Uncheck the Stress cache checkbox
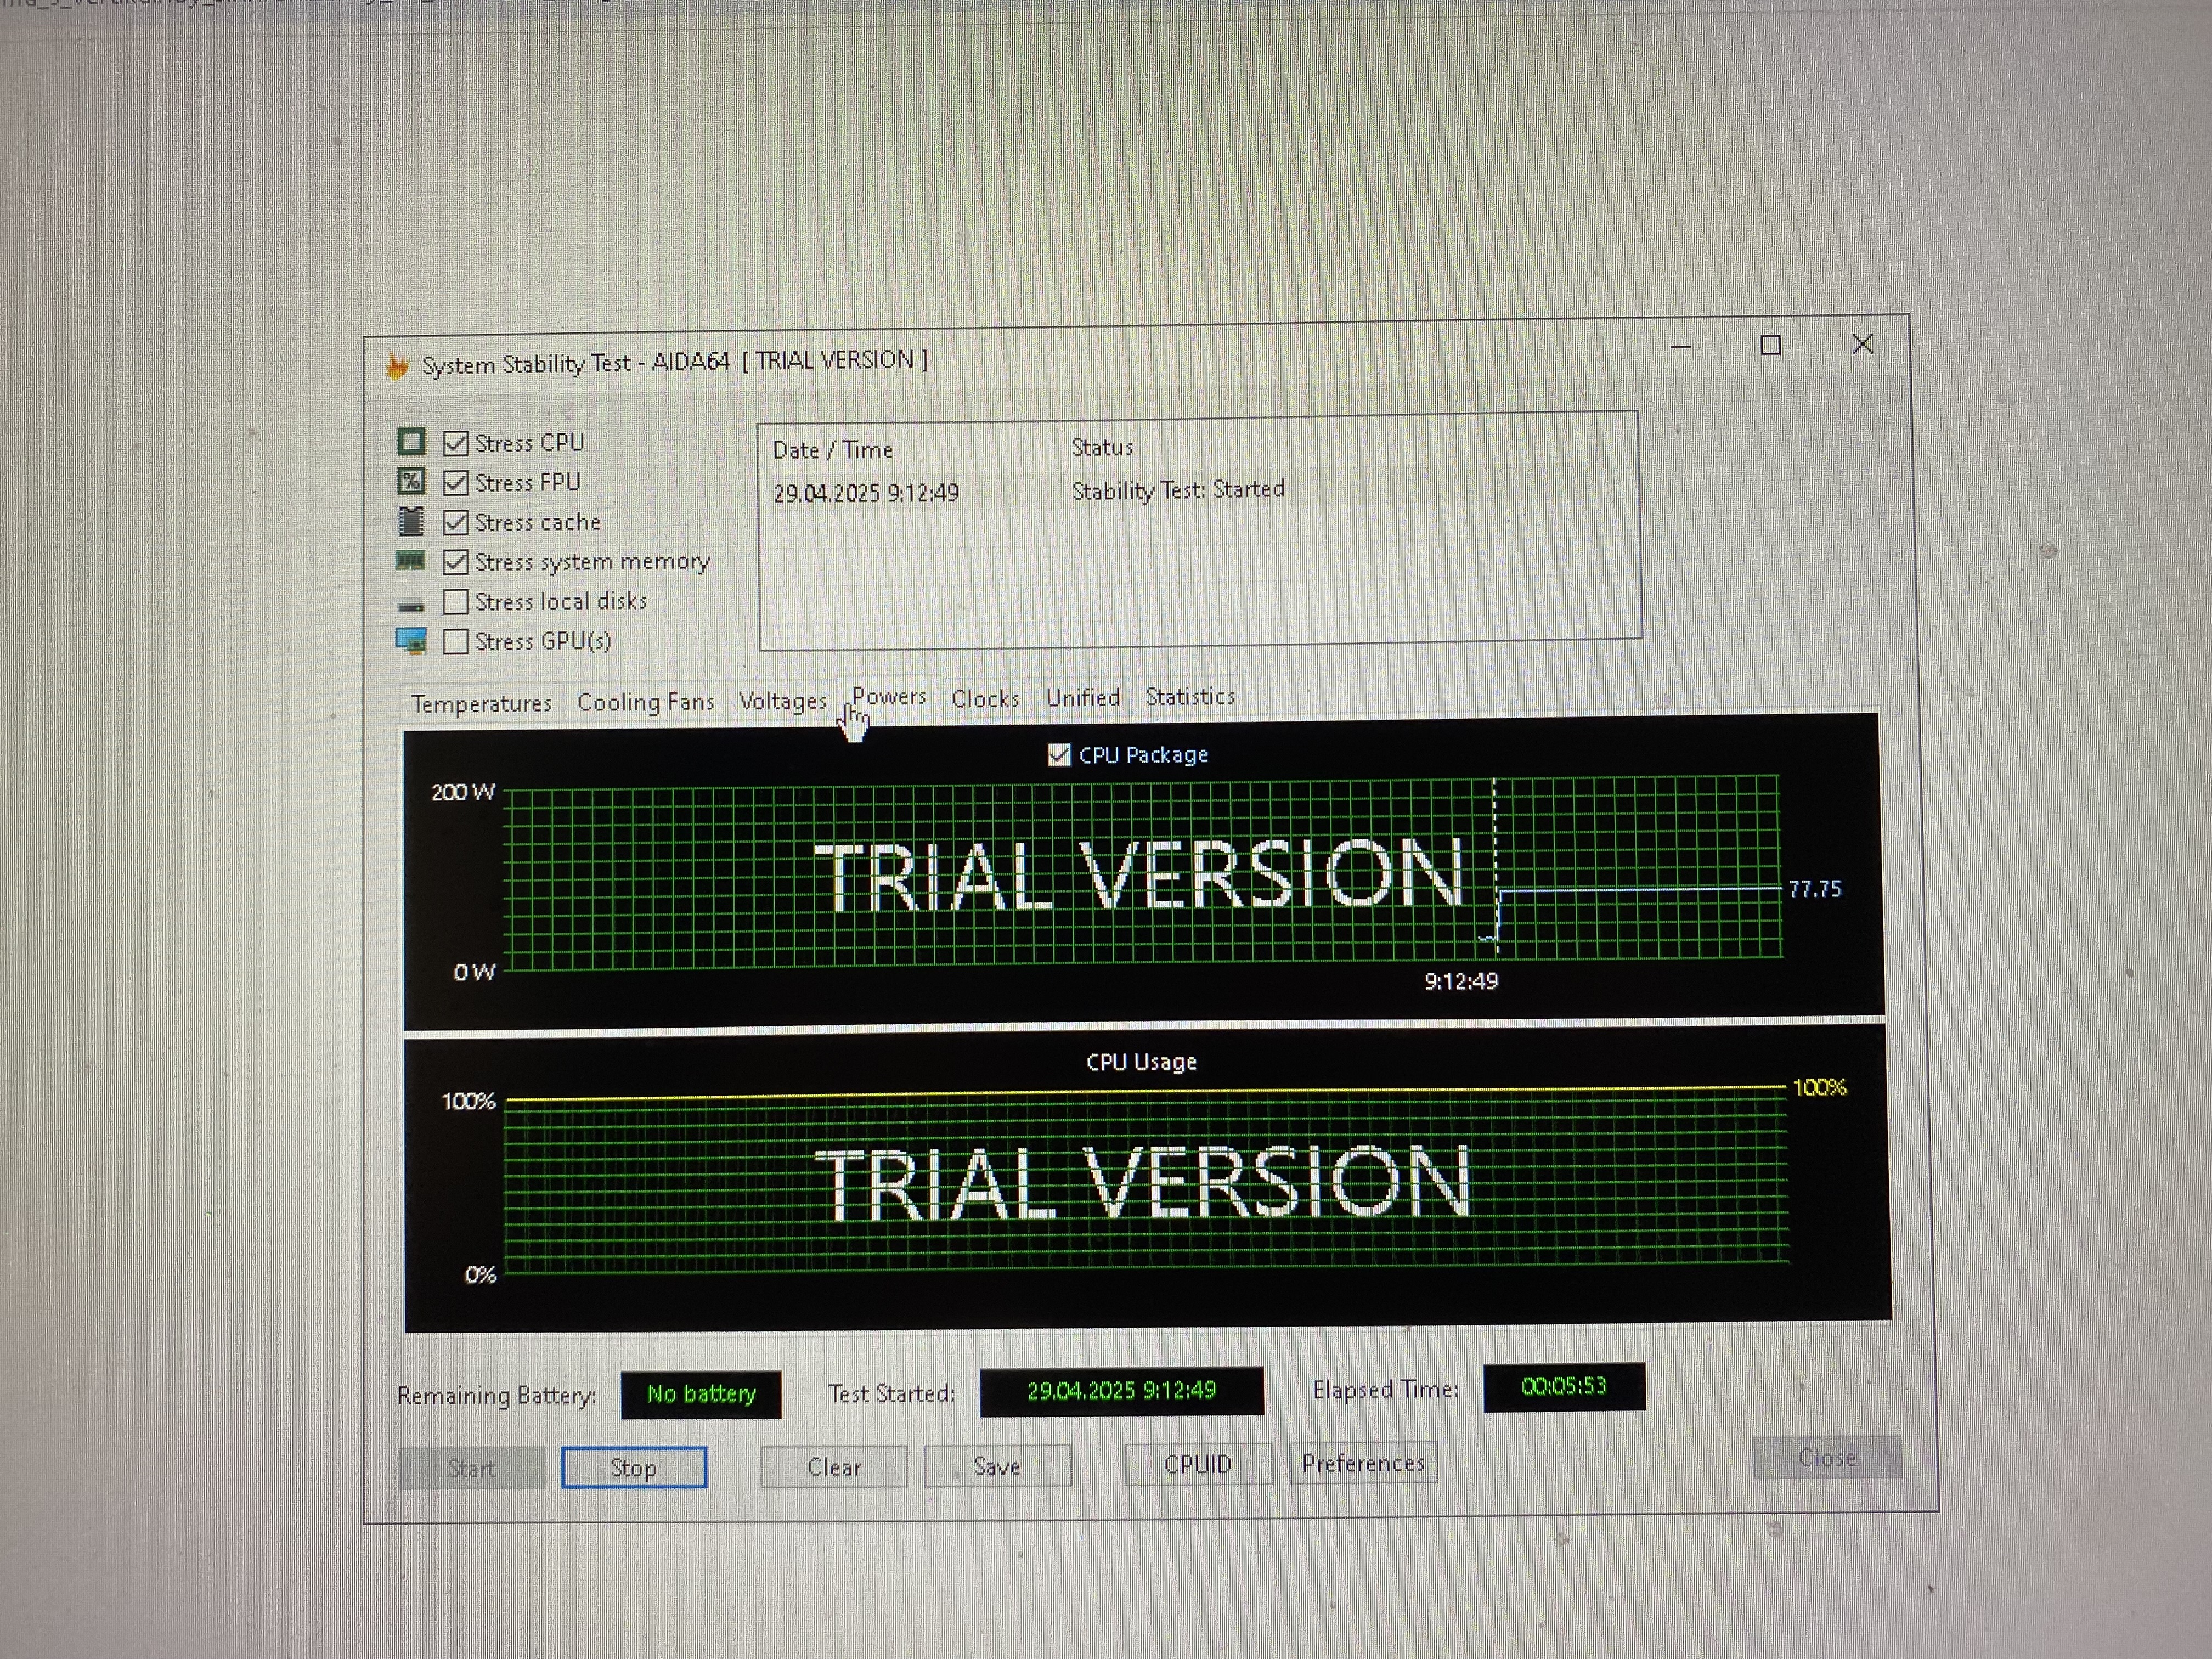Screen dimensions: 2212x1659 click(x=456, y=522)
